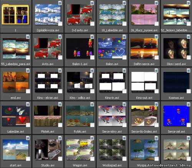
Task: Click the file type icon on Kosmos.avi
Action: [x=189, y=70]
